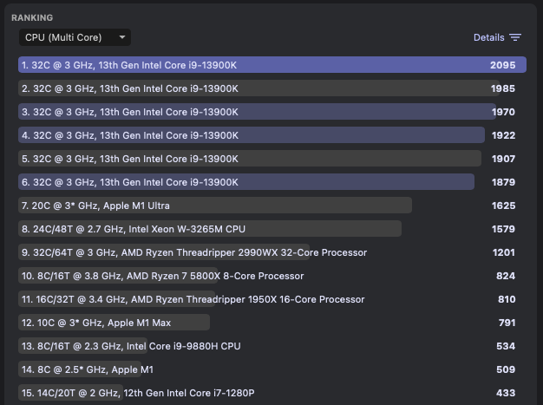The image size is (543, 405).
Task: Open the CPU (Multi Core) dropdown
Action: (75, 37)
